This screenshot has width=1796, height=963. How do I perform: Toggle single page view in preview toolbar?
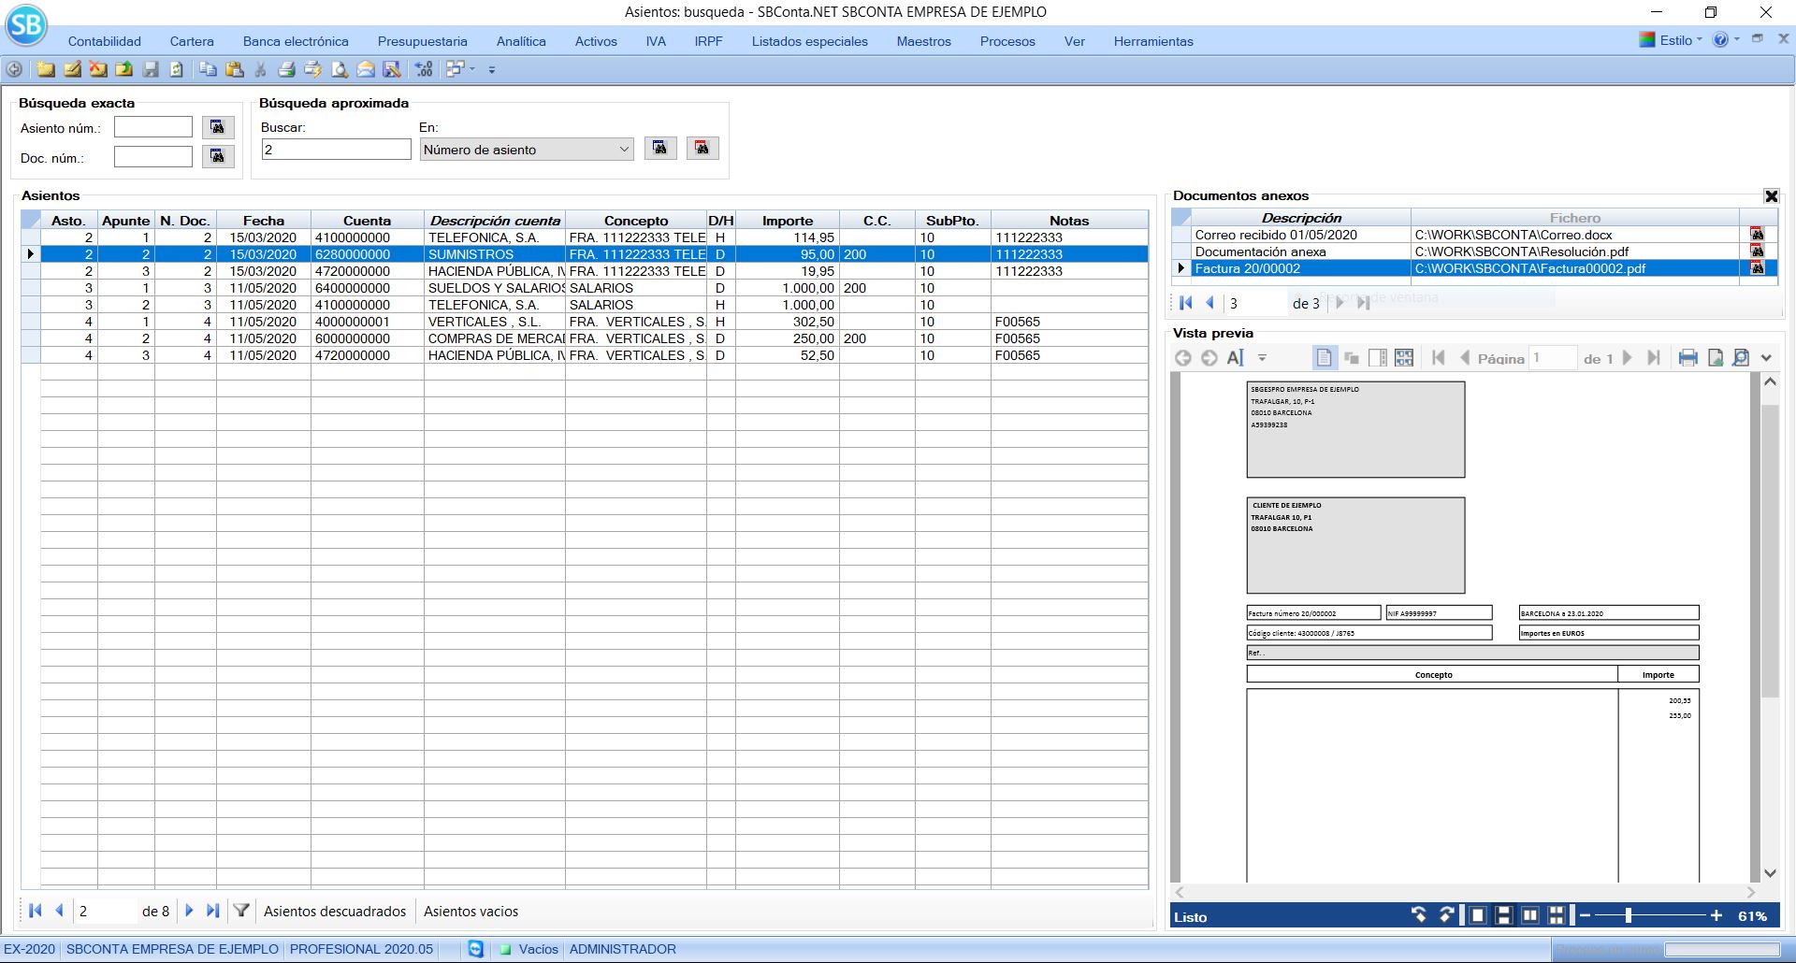(x=1324, y=358)
